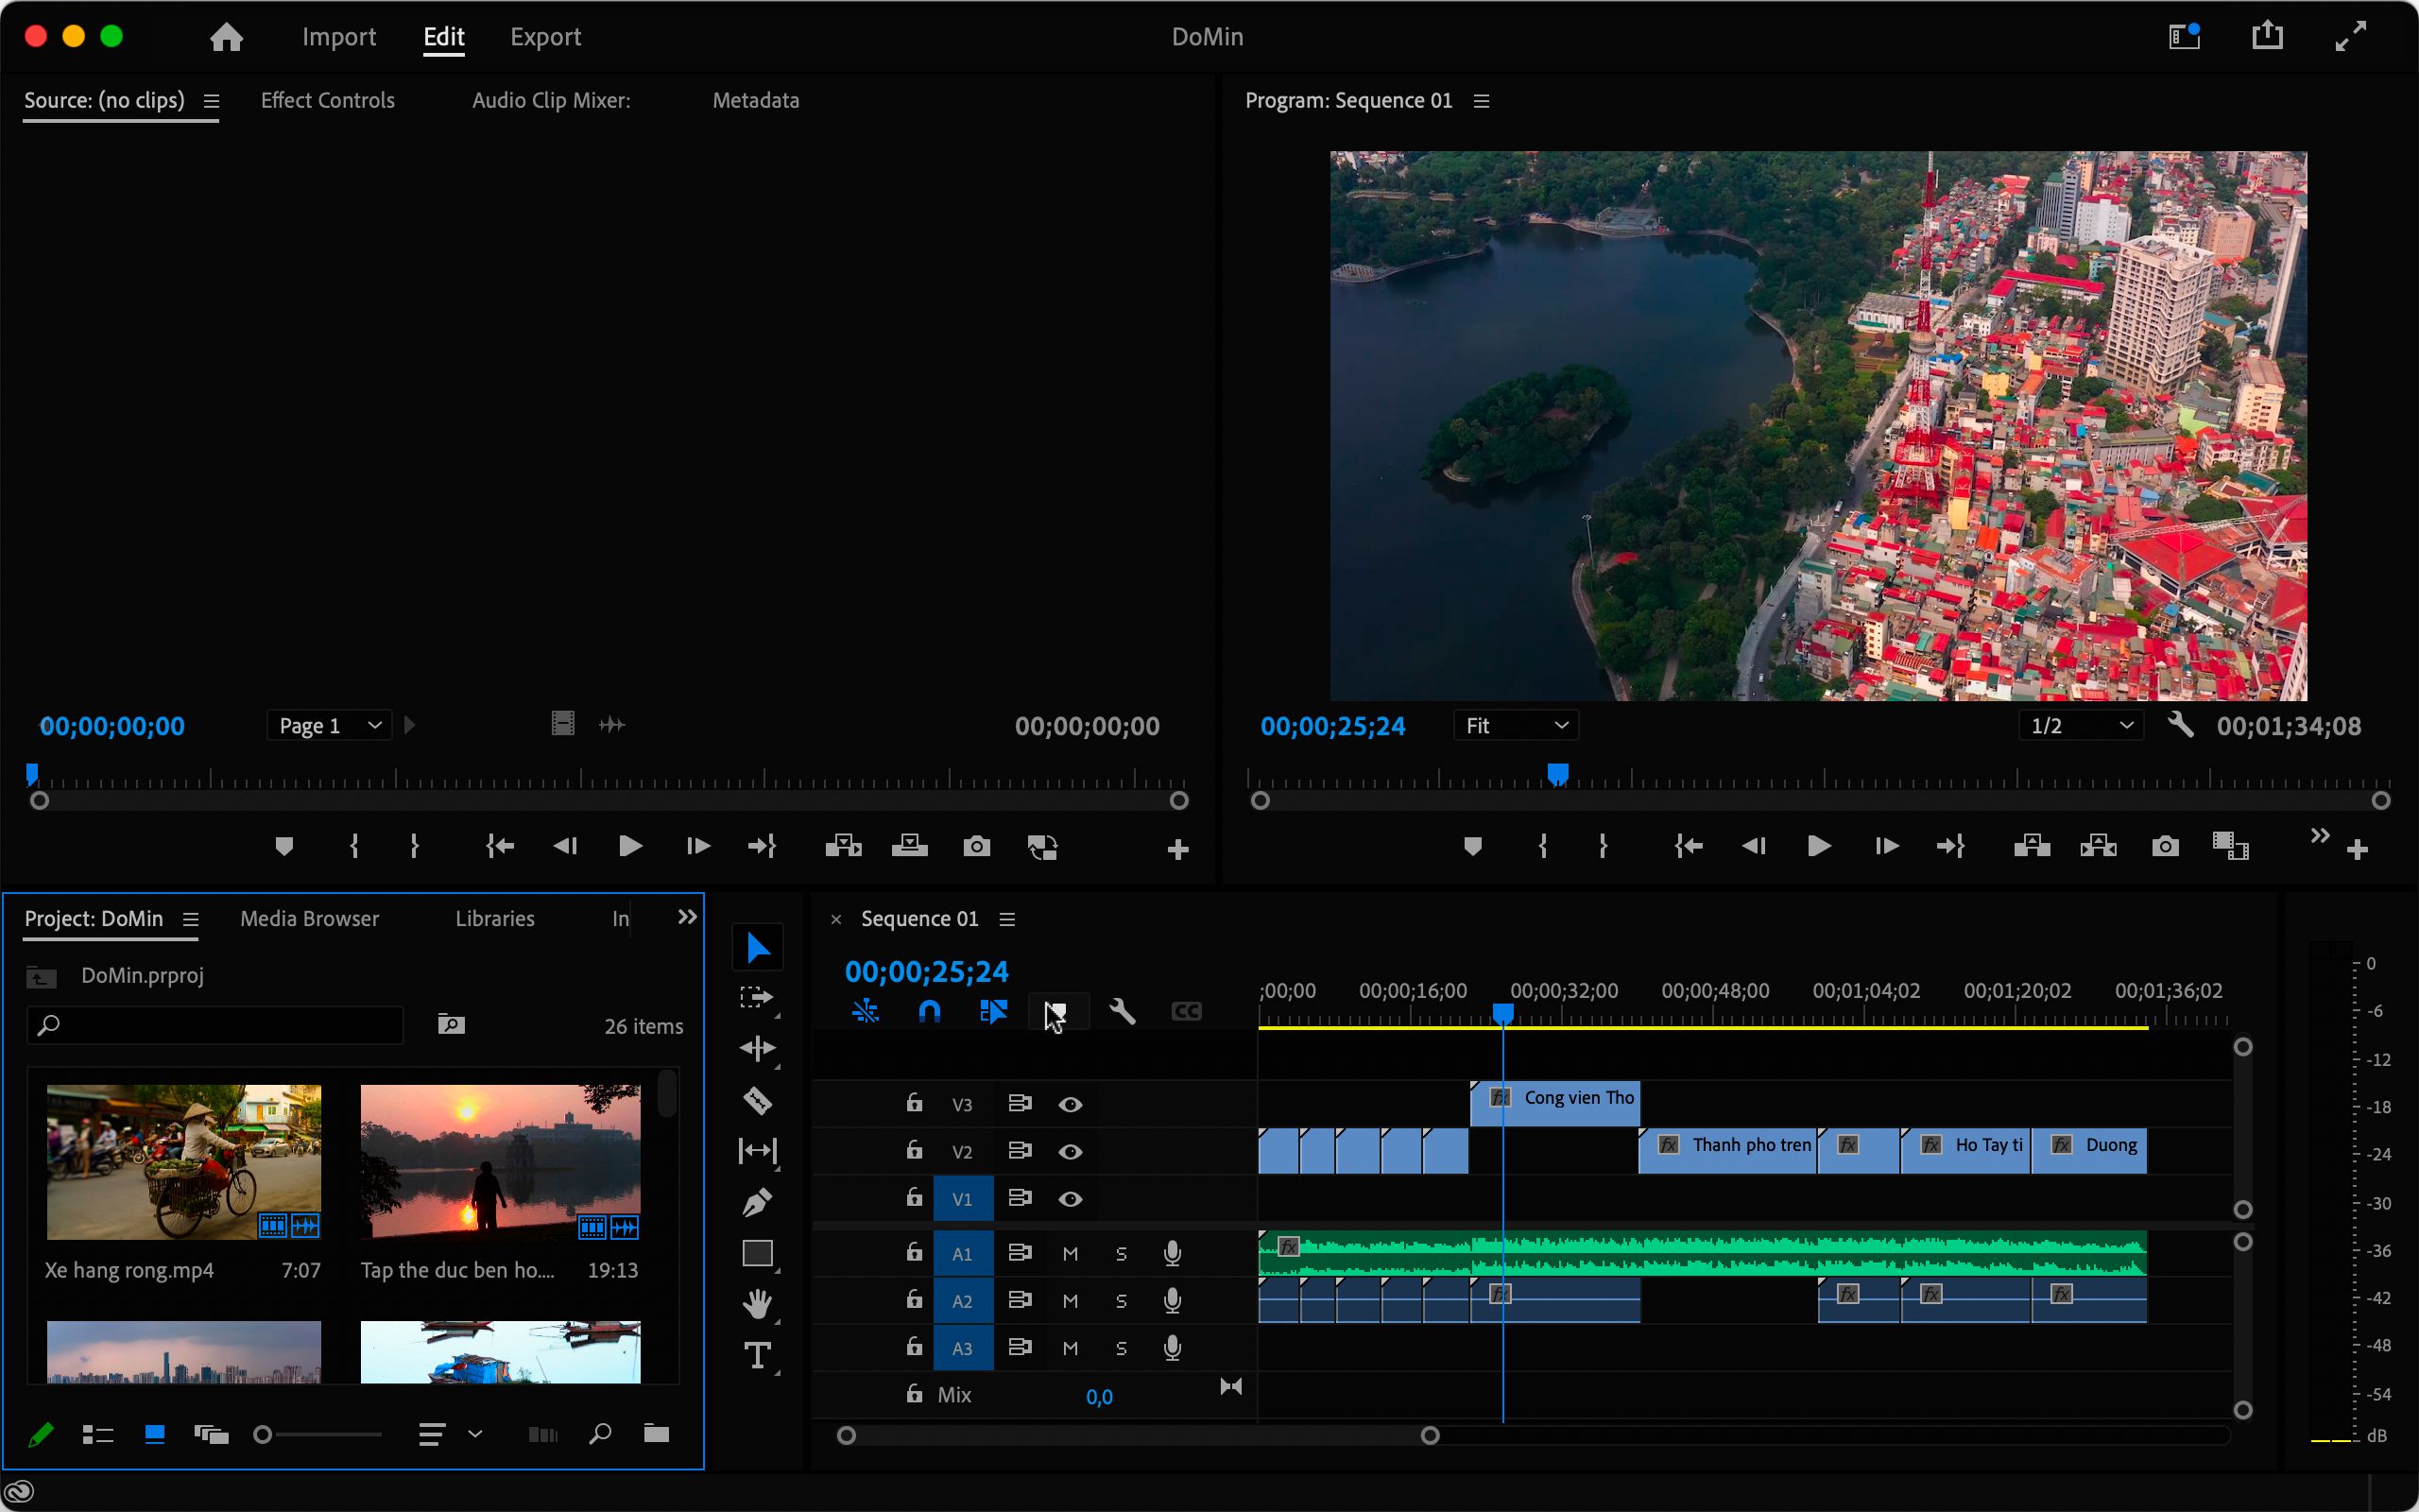
Task: Select the Rectangle tool
Action: [758, 1253]
